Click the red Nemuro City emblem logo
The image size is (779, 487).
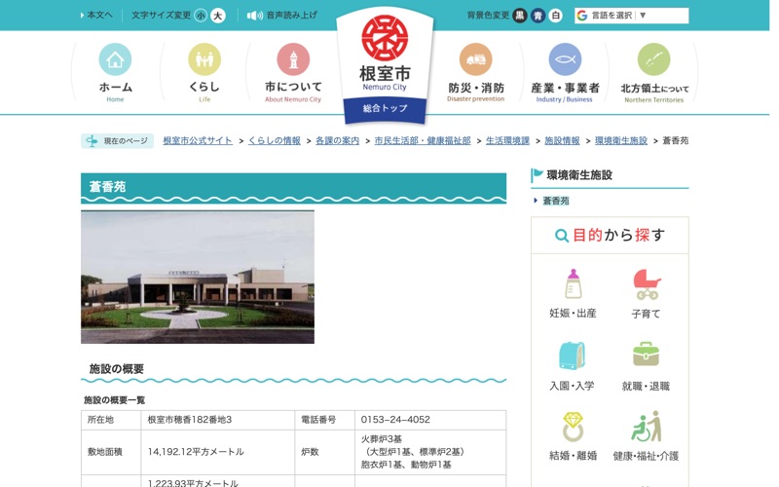385,38
